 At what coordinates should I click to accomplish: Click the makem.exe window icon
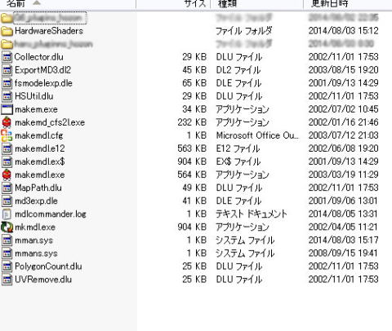pos(7,109)
